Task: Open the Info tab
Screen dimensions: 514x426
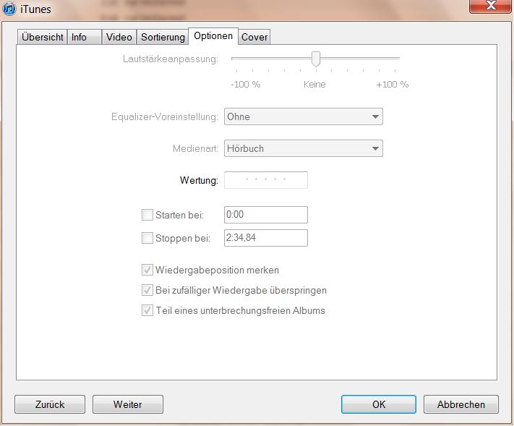Action: click(85, 37)
